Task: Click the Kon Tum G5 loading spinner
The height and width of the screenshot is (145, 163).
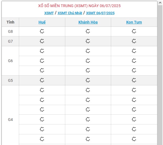Action: [134, 80]
